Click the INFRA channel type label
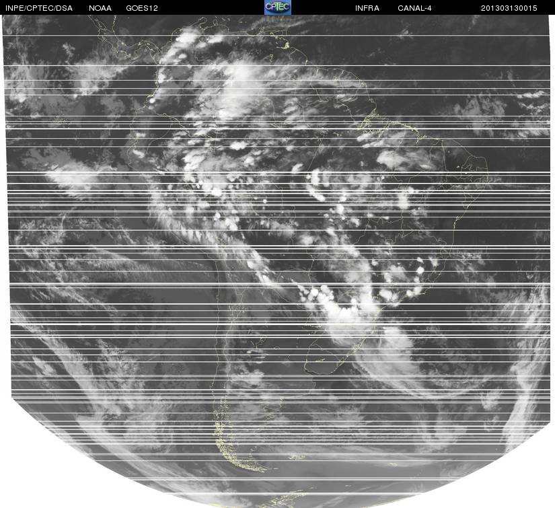The width and height of the screenshot is (555, 508). click(x=367, y=8)
